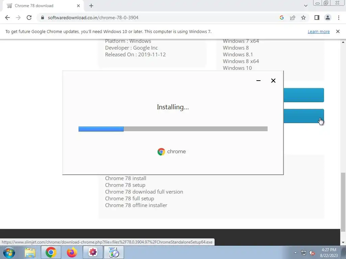346x259 pixels.
Task: Click the 'Windows 8' line without x64
Action: 236,48
